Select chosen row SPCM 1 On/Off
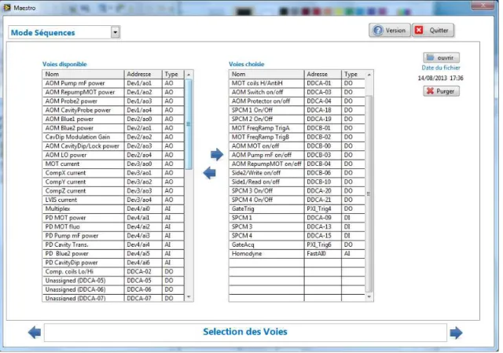 [x=297, y=110]
